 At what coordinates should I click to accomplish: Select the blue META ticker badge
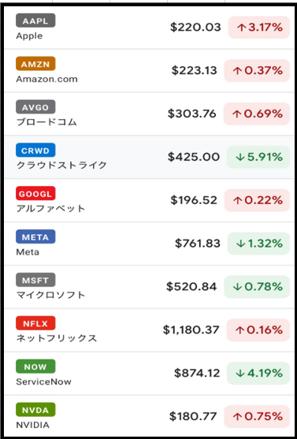coord(35,237)
